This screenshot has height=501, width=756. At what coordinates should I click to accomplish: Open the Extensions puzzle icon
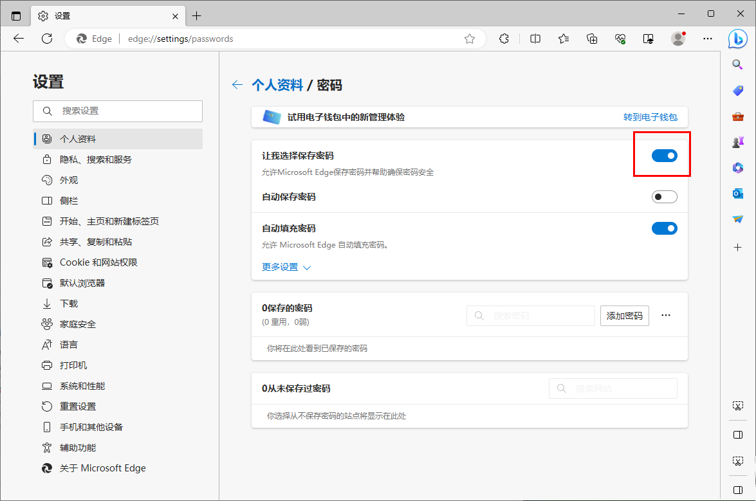[504, 39]
